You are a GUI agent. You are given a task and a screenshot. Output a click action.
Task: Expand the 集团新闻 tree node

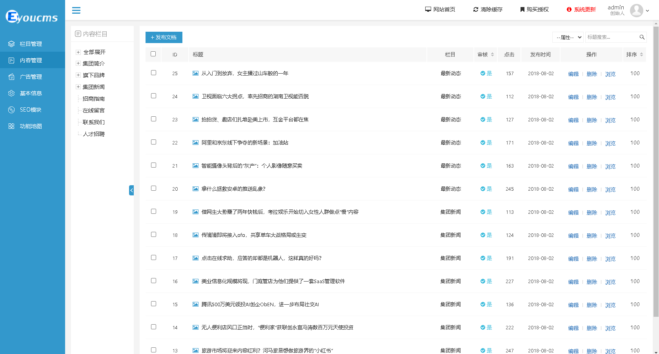click(78, 87)
